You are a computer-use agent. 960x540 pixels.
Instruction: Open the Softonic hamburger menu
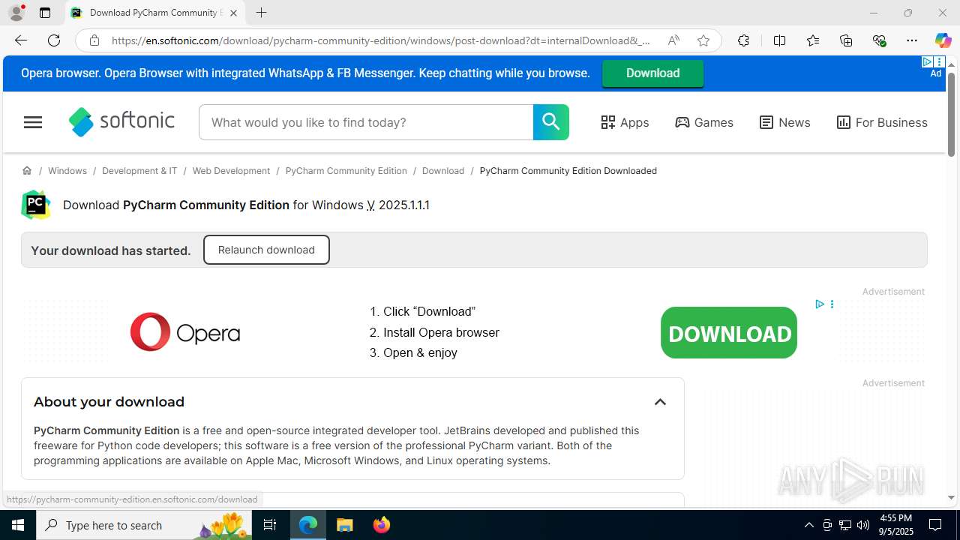(33, 122)
